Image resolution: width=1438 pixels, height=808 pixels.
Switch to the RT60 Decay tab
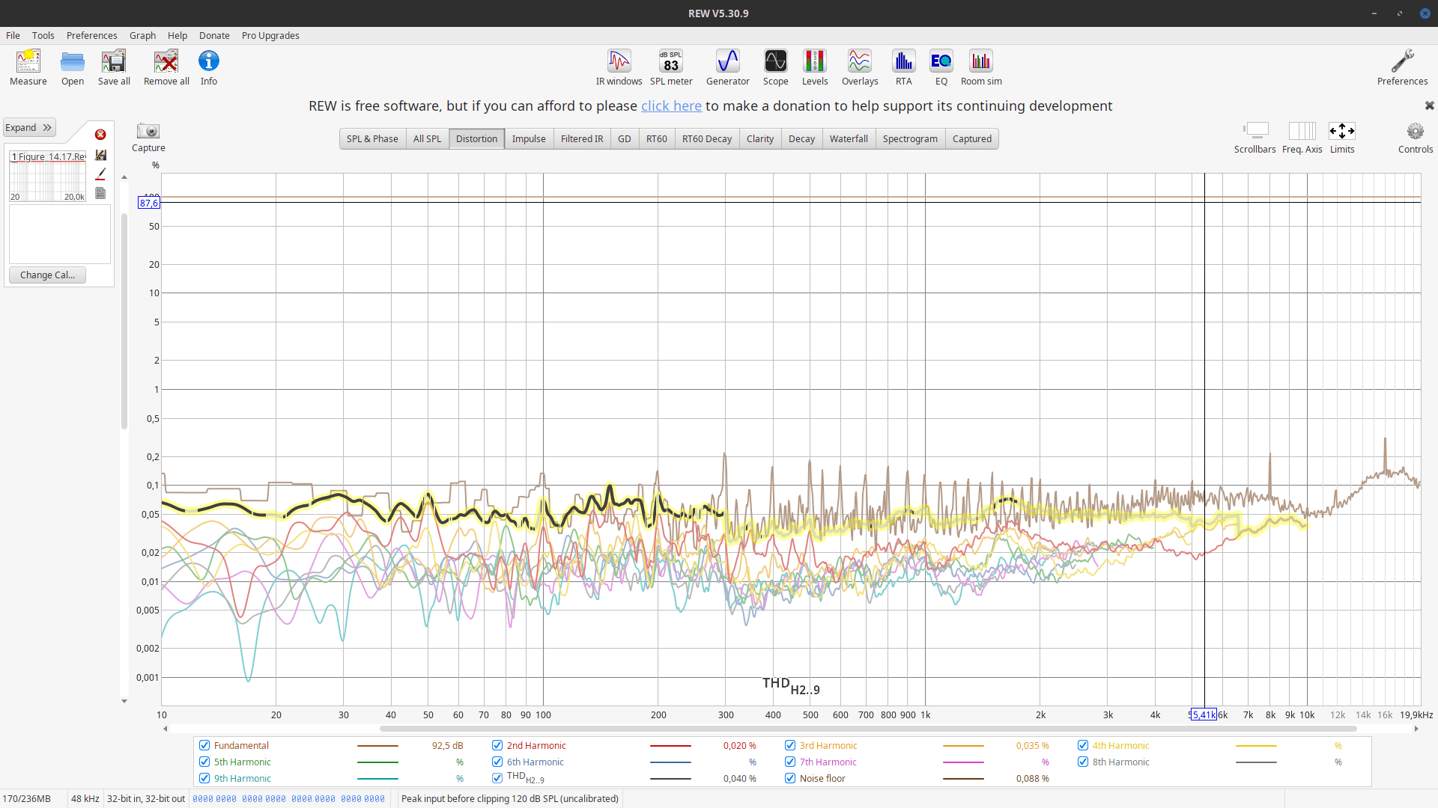tap(706, 139)
